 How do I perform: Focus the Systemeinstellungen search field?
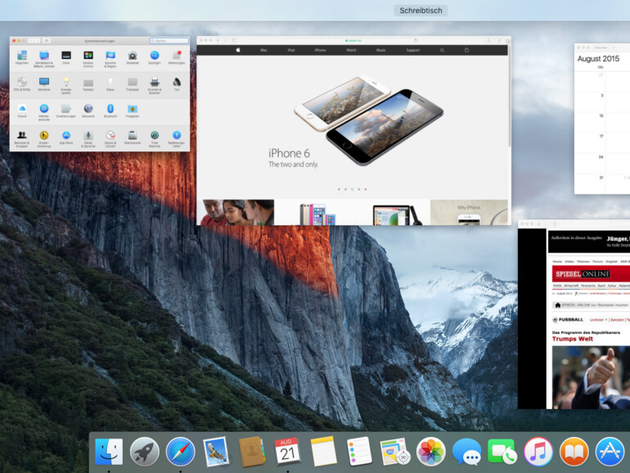point(169,41)
